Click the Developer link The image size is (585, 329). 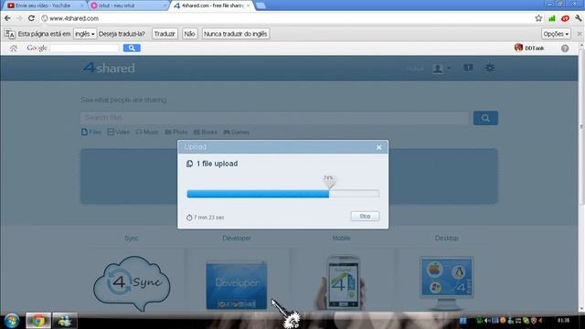point(237,238)
